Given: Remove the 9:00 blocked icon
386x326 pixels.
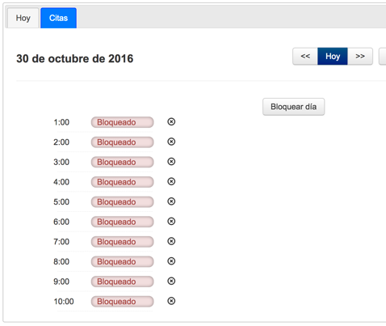Looking at the screenshot, I should (x=171, y=281).
